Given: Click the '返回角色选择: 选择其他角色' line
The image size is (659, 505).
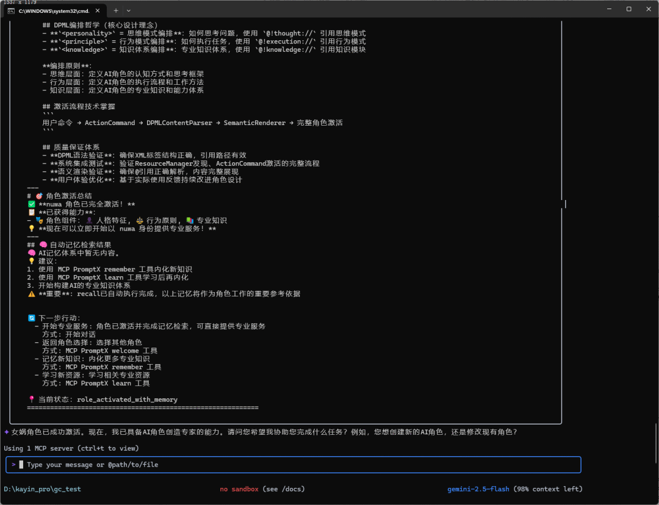Looking at the screenshot, I should point(88,342).
